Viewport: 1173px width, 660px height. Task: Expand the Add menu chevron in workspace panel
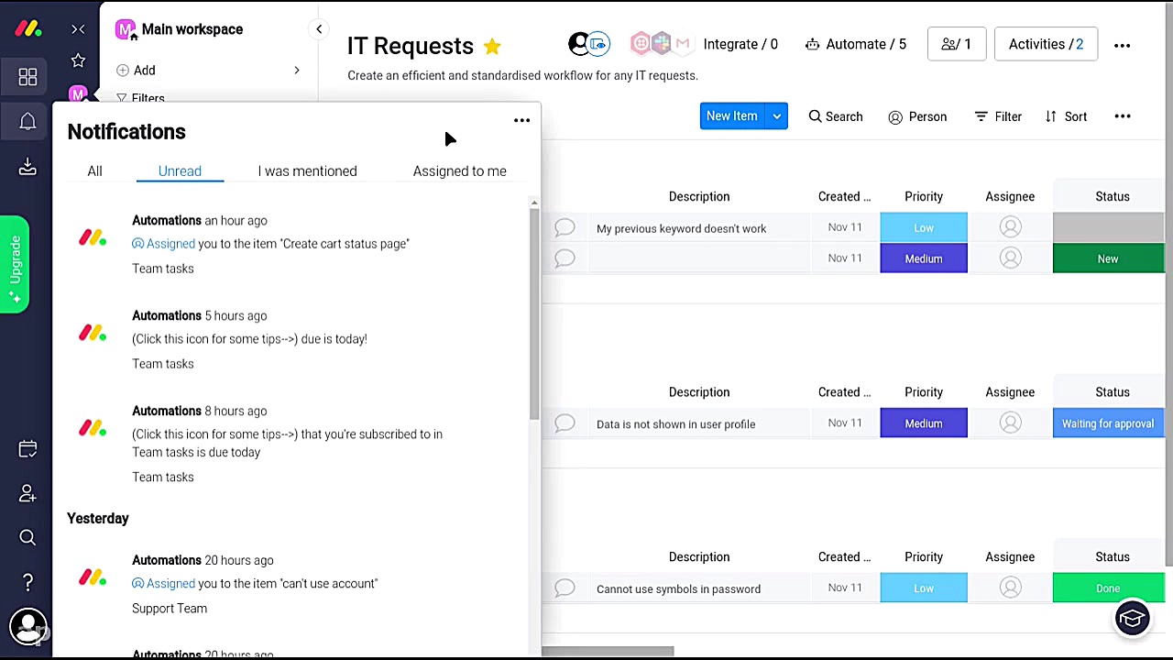(296, 71)
